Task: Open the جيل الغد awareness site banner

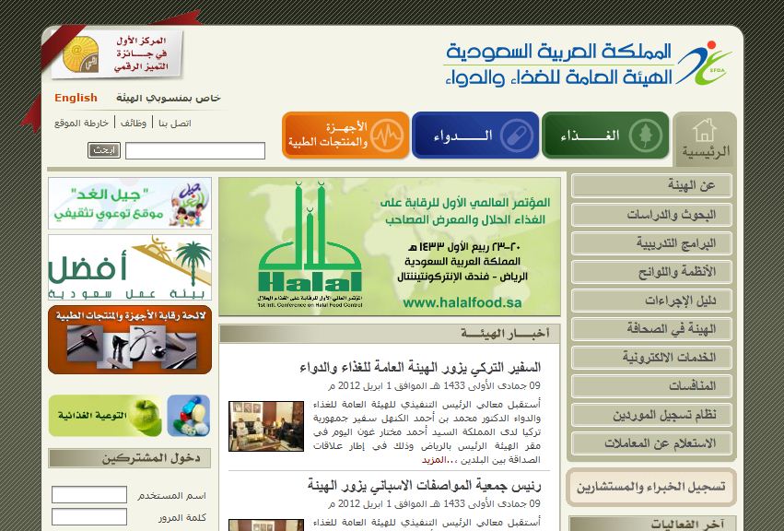Action: pyautogui.click(x=129, y=203)
